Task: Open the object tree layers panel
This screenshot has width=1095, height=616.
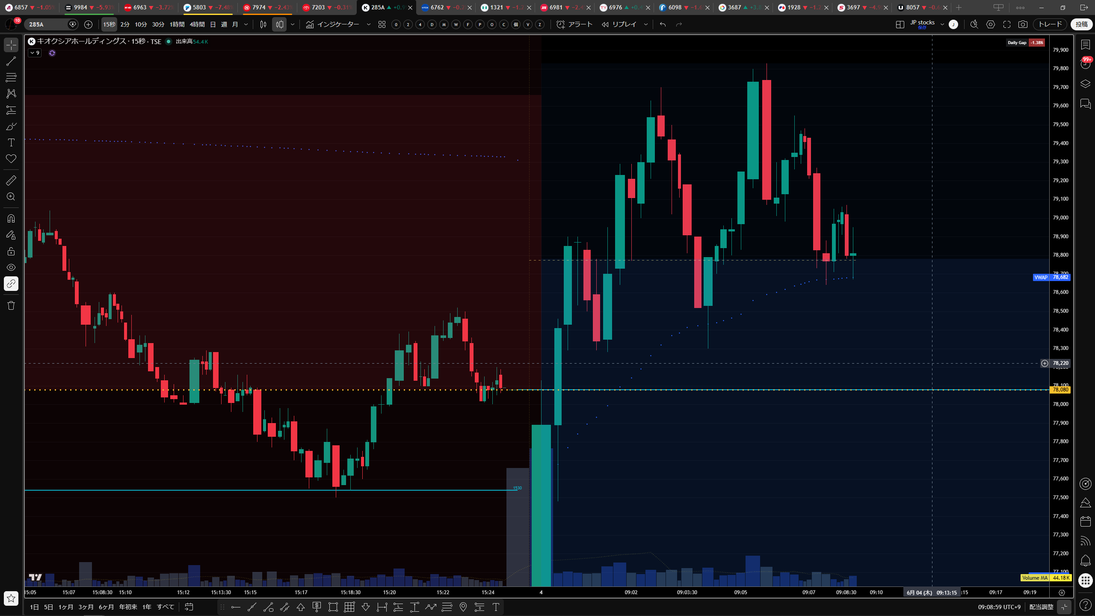Action: (1085, 84)
